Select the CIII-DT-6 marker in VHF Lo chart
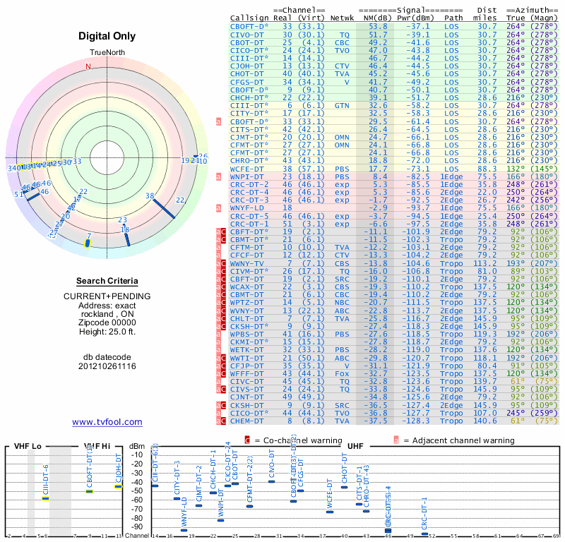This screenshot has width=565, height=542. (x=45, y=498)
